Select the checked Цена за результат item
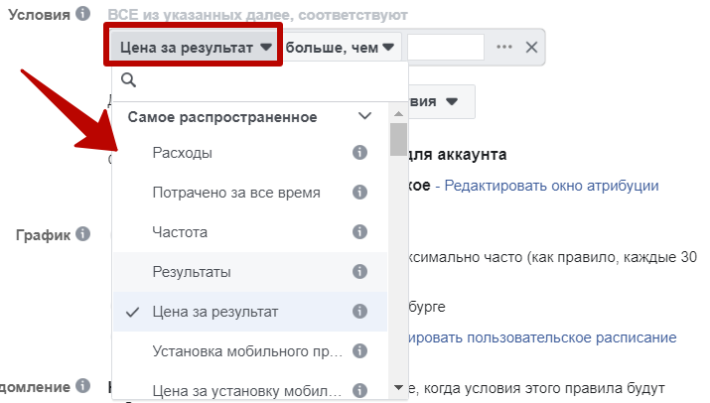Viewport: 710px width, 403px height. tap(250, 312)
